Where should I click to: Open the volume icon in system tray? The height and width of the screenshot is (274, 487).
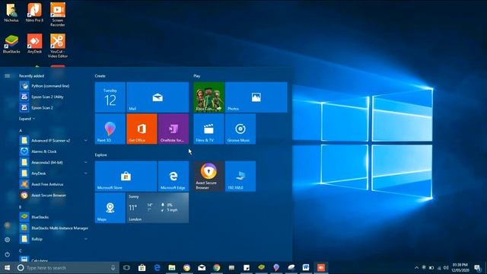pos(447,267)
